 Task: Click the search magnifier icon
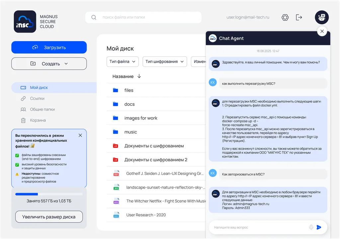94,17
